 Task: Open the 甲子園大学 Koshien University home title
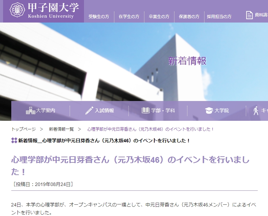[53, 11]
